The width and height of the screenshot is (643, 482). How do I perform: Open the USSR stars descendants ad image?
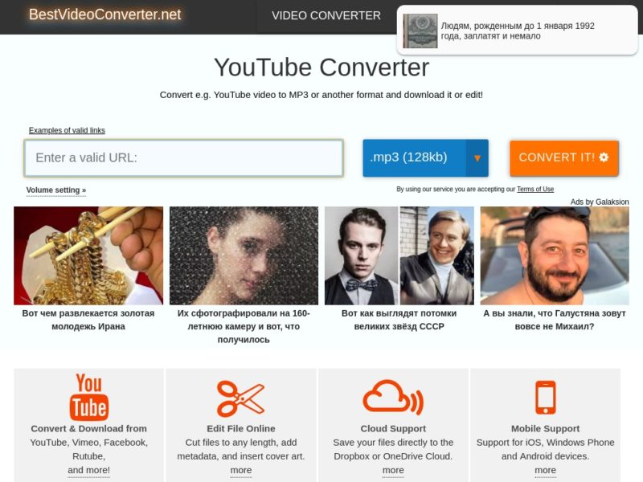pos(399,255)
